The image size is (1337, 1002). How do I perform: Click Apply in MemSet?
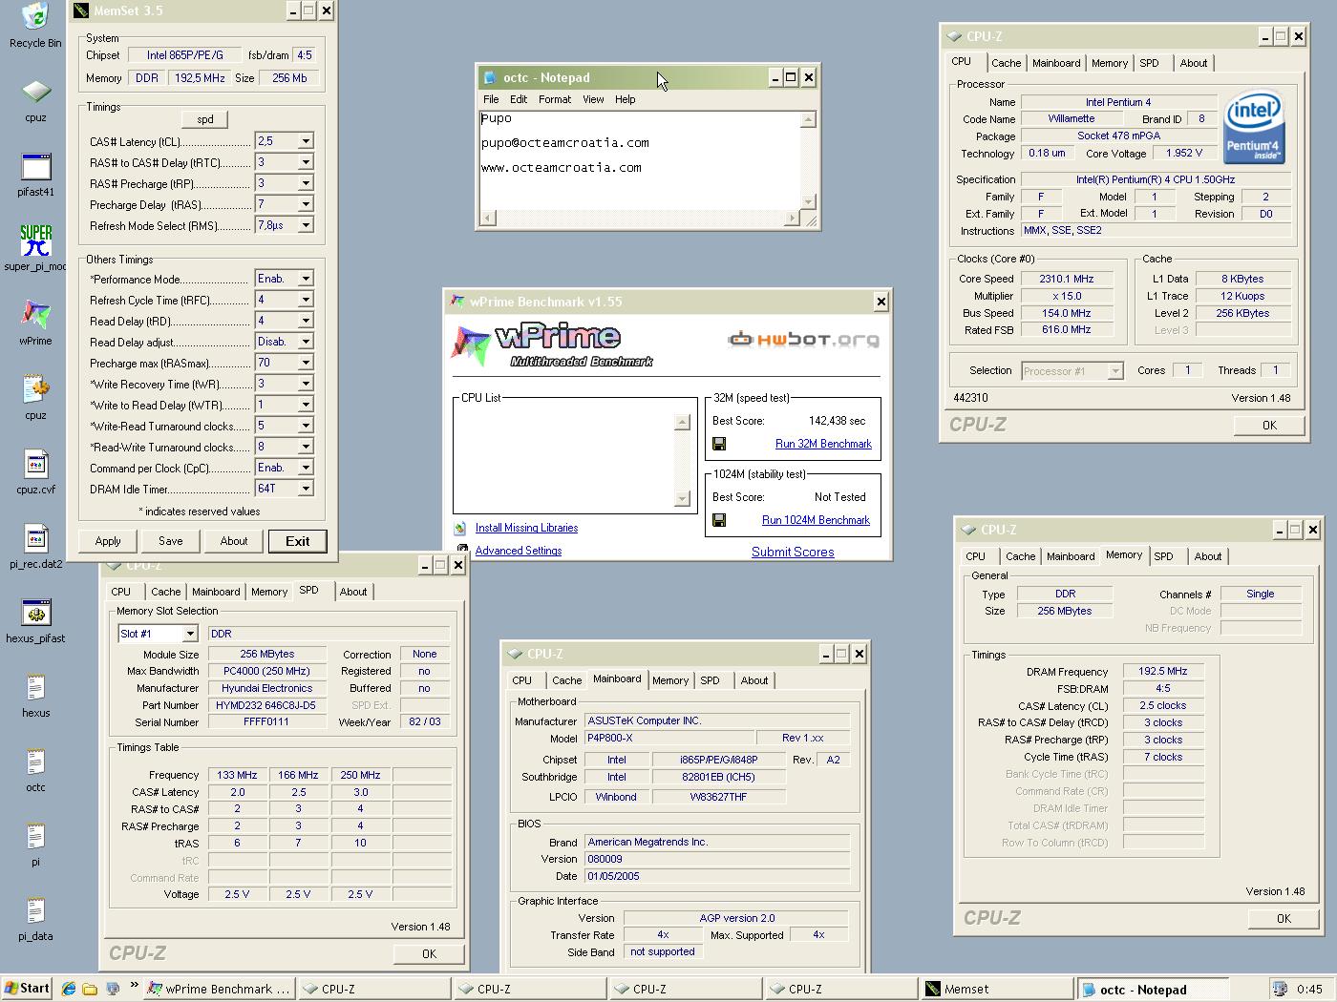pyautogui.click(x=108, y=541)
